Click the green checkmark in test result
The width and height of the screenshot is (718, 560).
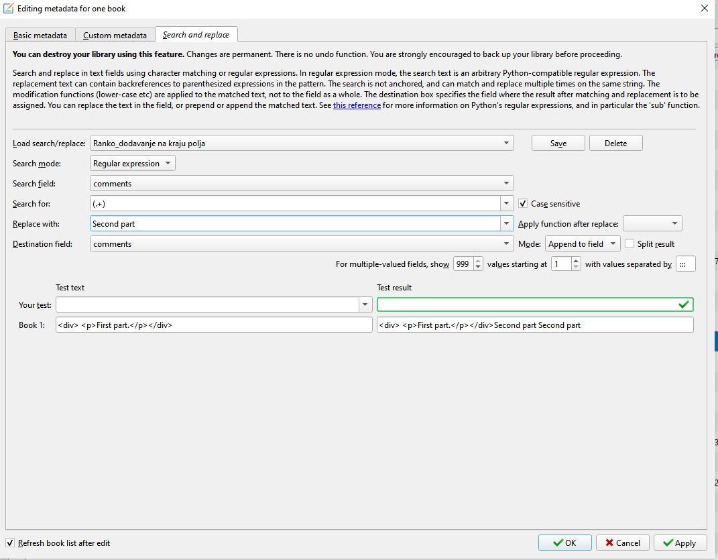tap(683, 304)
